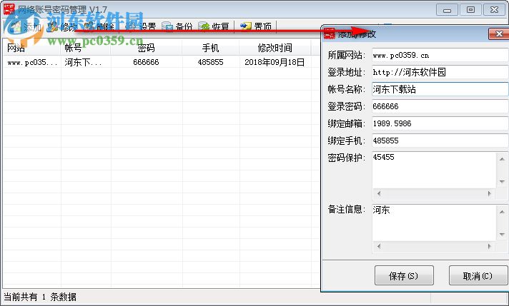Screen dimensions: 509x306
Task: Click 密码保护 horizontal scroll right arrow
Action: [x=490, y=193]
